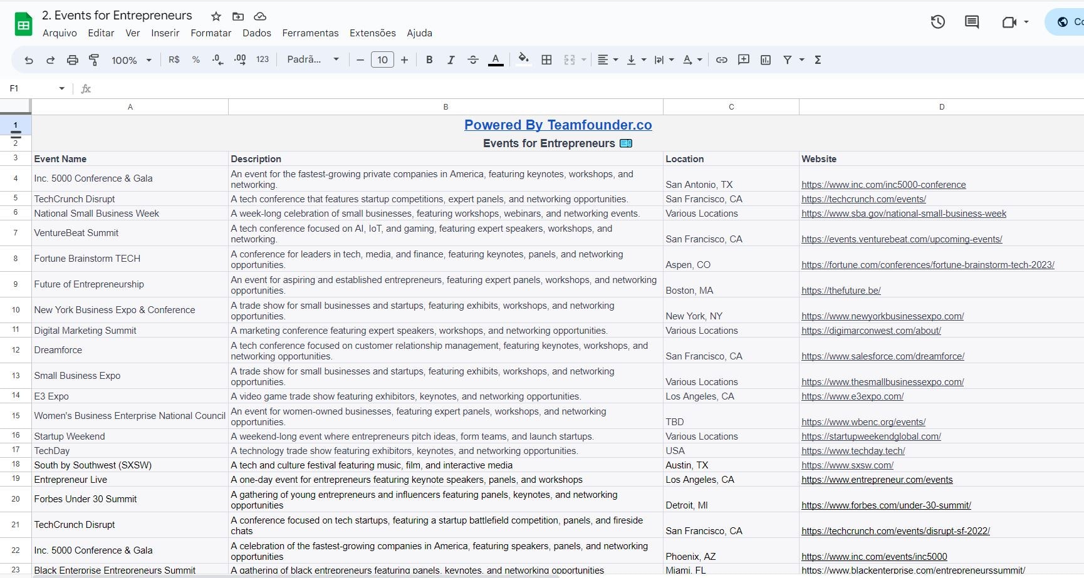Select column B header
This screenshot has width=1084, height=578.
point(446,107)
